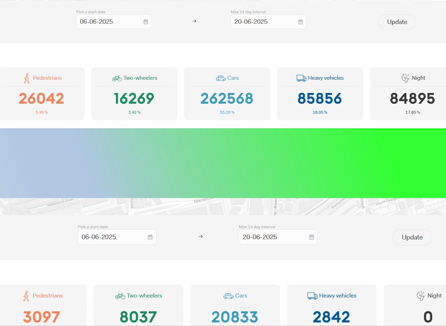Click car icon in the 262568 card
This screenshot has width=446, height=326.
(221, 78)
